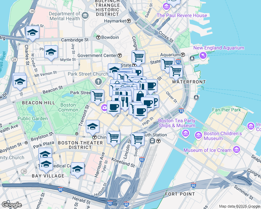Select the fork and knife restaurant marker
This screenshot has width=261, height=209.
pyautogui.click(x=125, y=103)
